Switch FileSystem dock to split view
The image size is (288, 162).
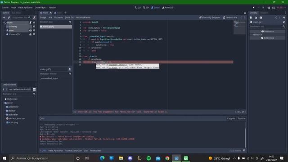(x=34, y=90)
